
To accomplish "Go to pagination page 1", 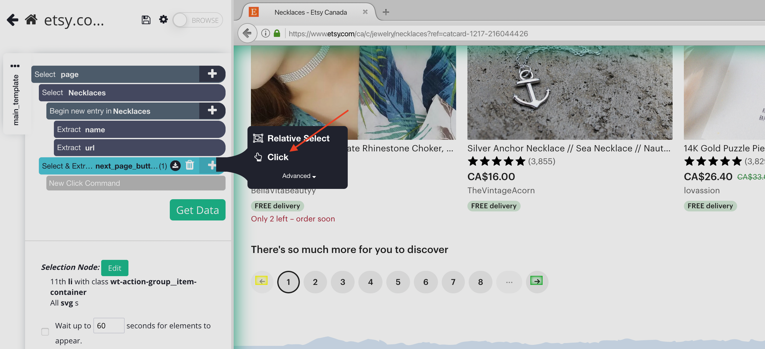I will (288, 282).
